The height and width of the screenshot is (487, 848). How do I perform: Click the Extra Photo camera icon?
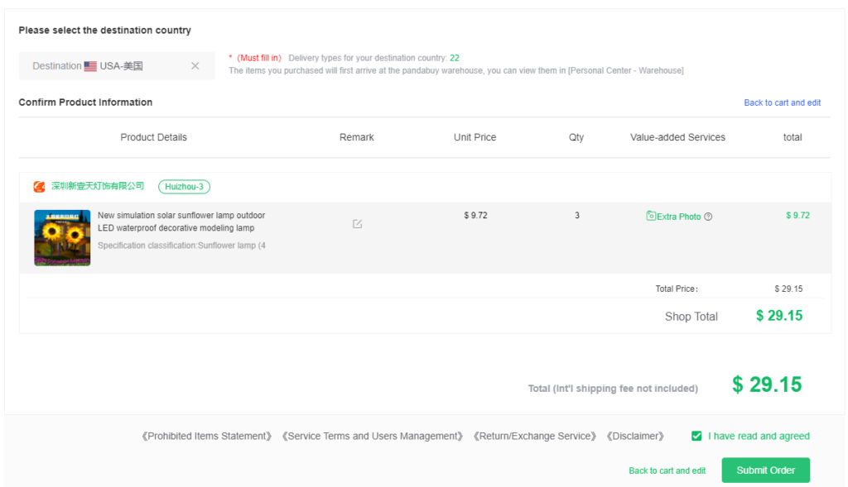coord(650,216)
